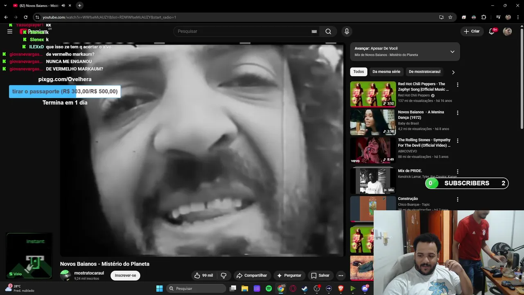Mute the tab via its speaker icon

pos(63,5)
